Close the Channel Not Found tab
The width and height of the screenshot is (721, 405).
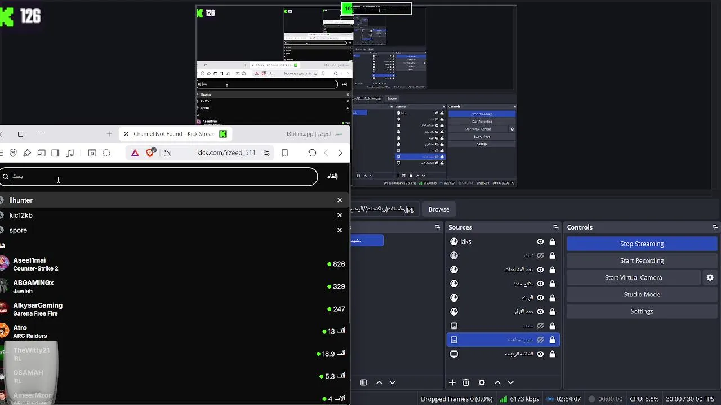(126, 134)
